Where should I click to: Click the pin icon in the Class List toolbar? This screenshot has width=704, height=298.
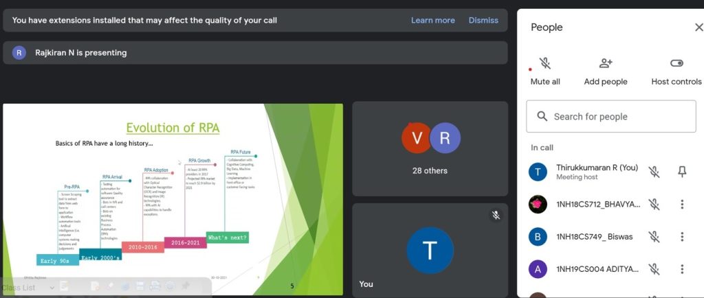186,286
